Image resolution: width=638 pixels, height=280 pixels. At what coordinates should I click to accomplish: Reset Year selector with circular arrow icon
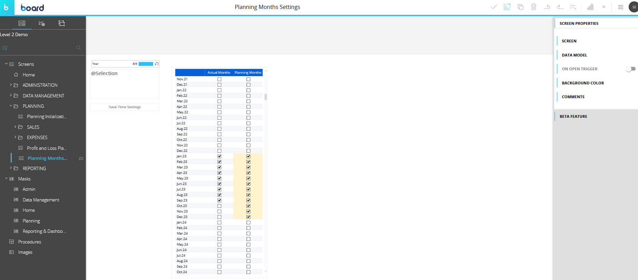point(157,64)
